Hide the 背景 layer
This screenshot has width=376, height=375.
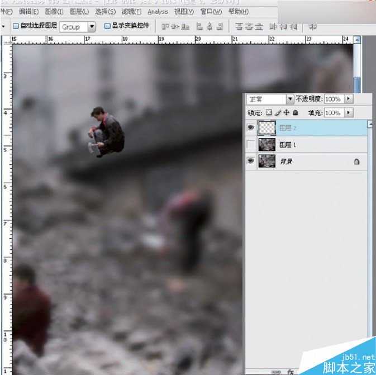(251, 162)
